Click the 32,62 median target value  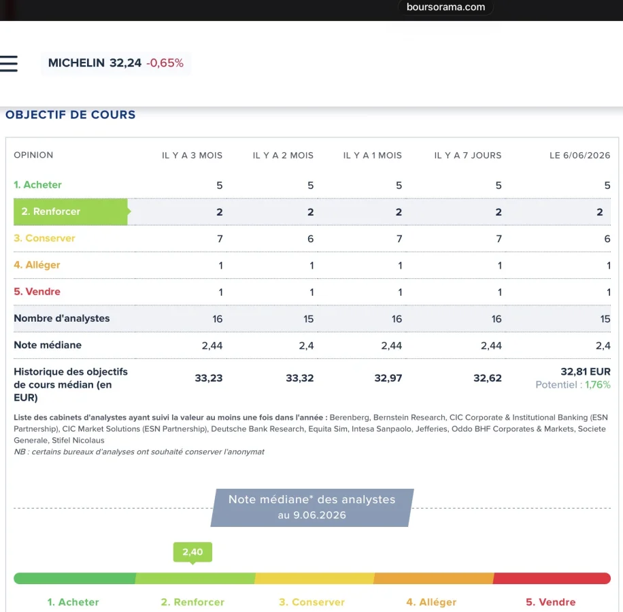click(x=488, y=378)
